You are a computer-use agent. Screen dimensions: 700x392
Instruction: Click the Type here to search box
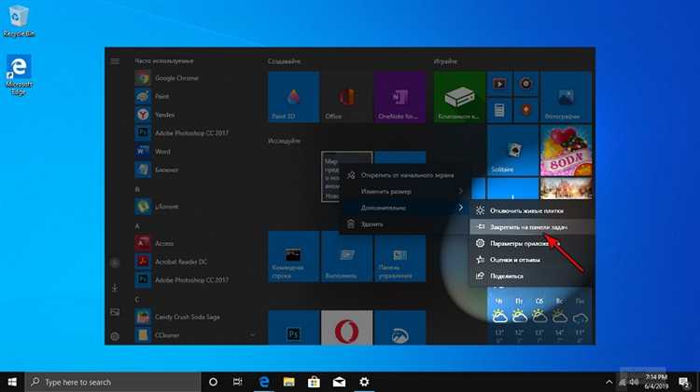(x=113, y=382)
